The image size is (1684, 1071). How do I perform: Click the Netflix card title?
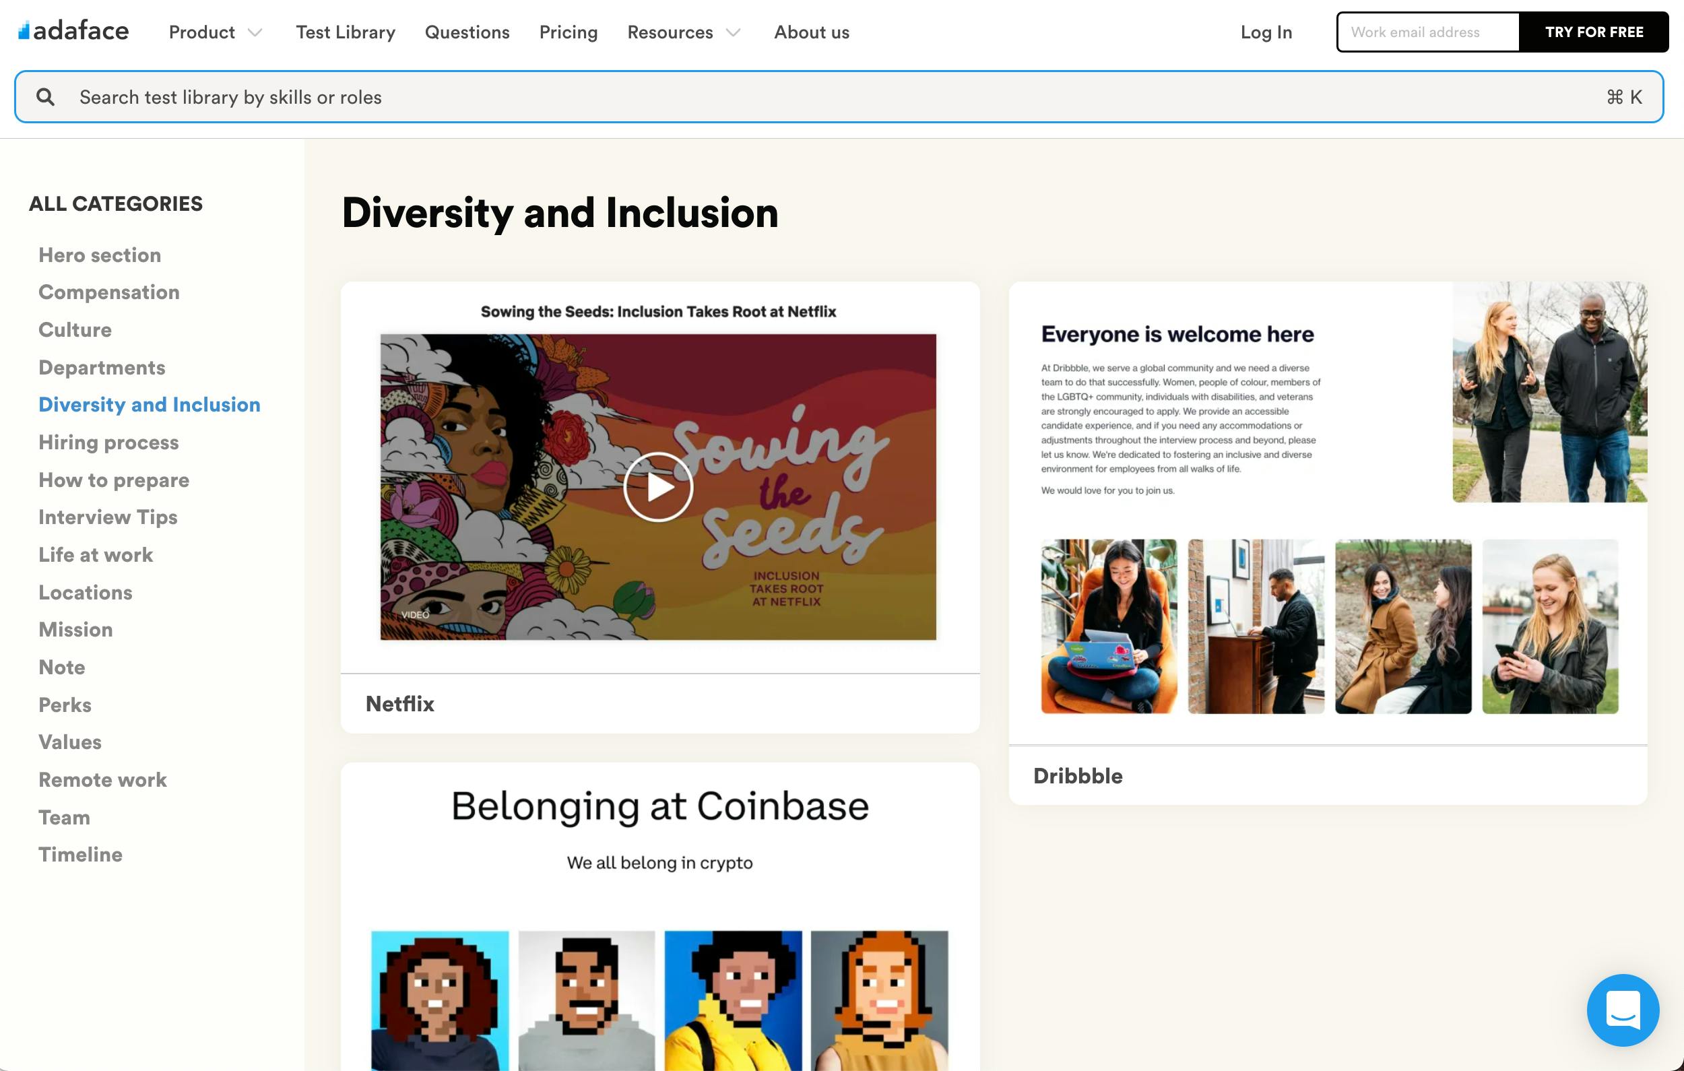400,704
